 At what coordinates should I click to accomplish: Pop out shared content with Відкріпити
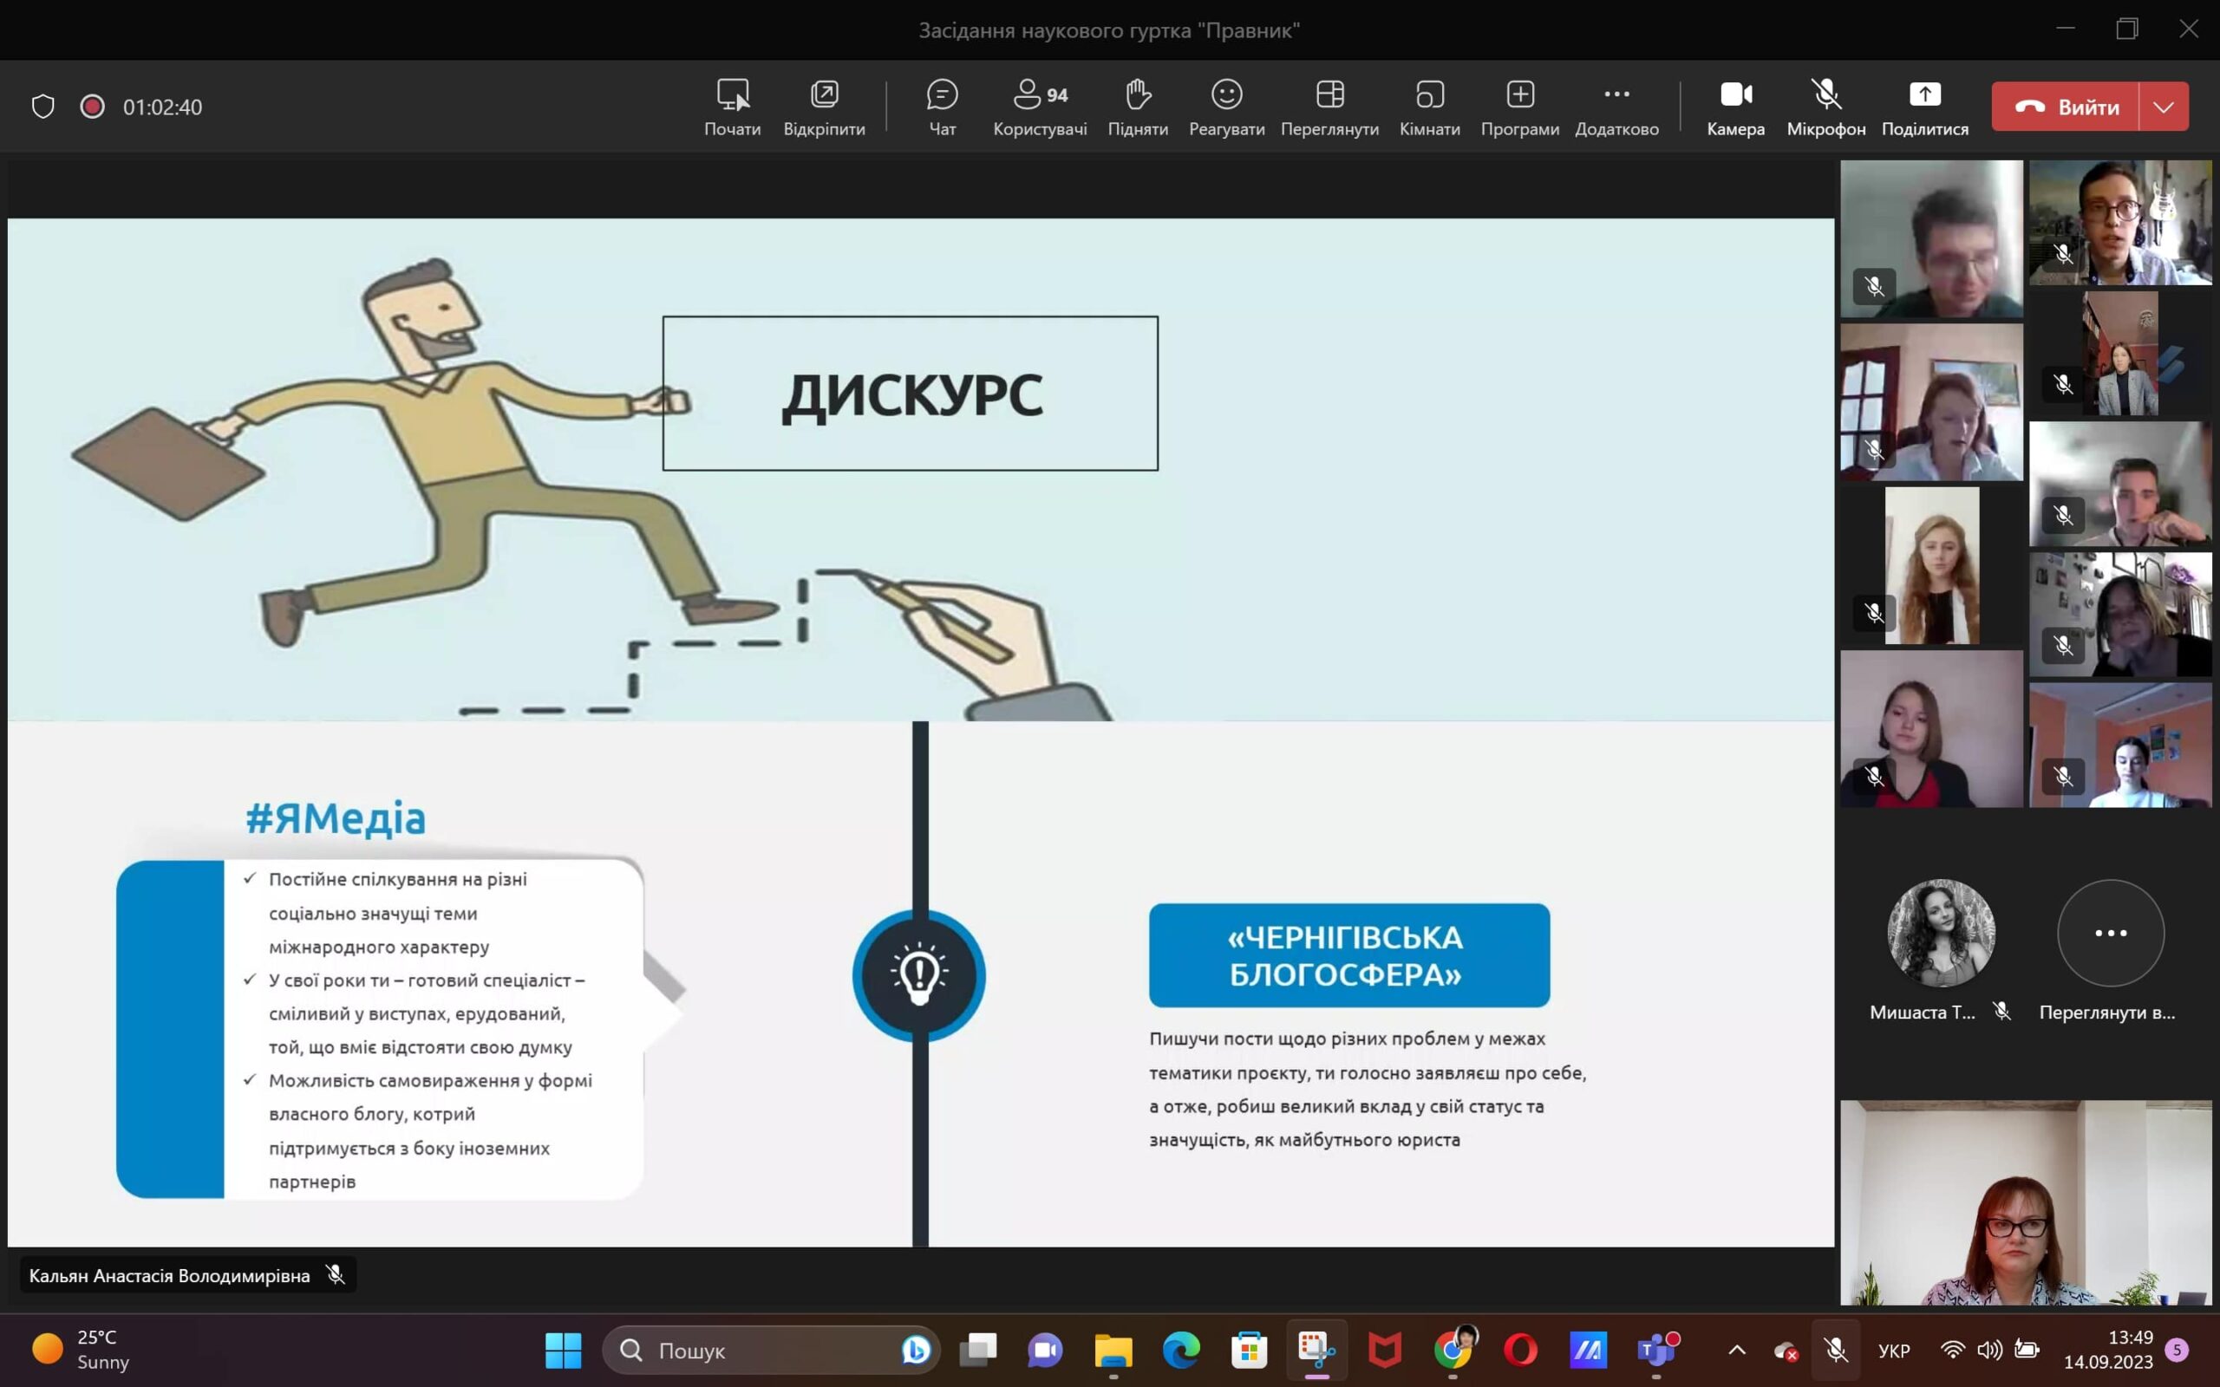pos(824,107)
